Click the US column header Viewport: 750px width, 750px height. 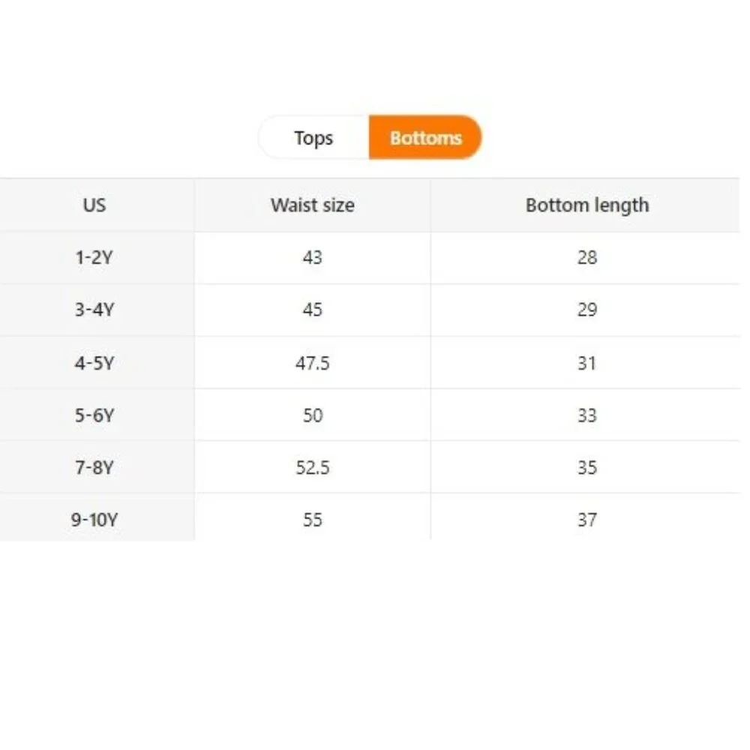(x=94, y=205)
